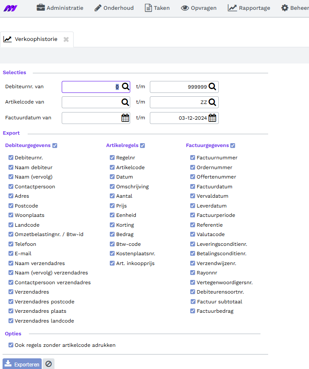Image resolution: width=309 pixels, height=369 pixels.
Task: Click the Exporteren button
Action: coord(22,364)
